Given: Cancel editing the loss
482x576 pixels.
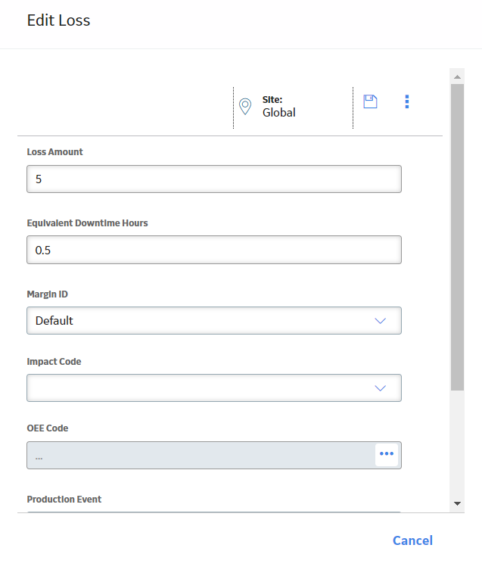Looking at the screenshot, I should (x=412, y=540).
